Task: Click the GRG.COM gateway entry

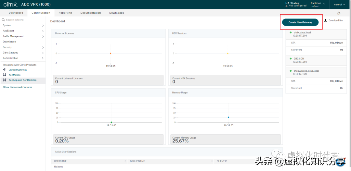Action: tap(316, 60)
